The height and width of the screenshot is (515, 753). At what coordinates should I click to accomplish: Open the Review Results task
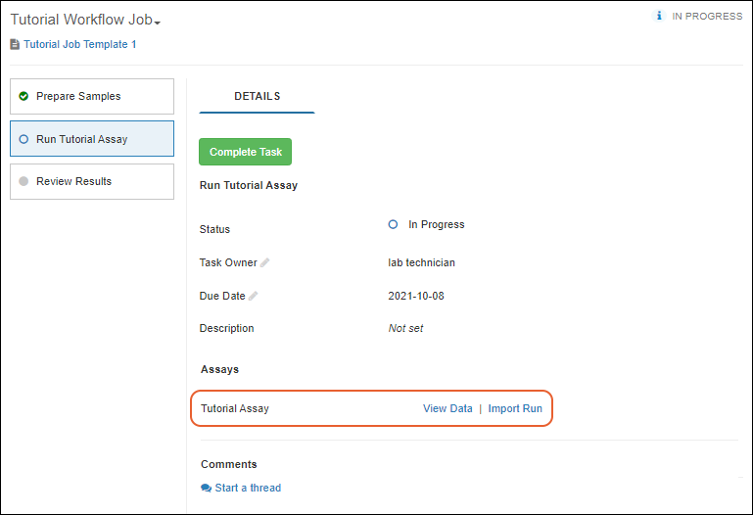pyautogui.click(x=73, y=181)
